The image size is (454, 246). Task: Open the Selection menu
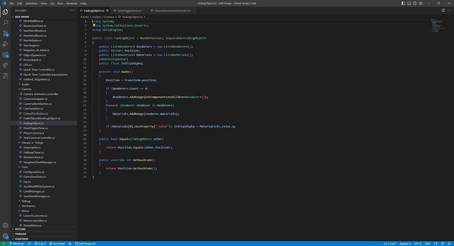coord(32,3)
